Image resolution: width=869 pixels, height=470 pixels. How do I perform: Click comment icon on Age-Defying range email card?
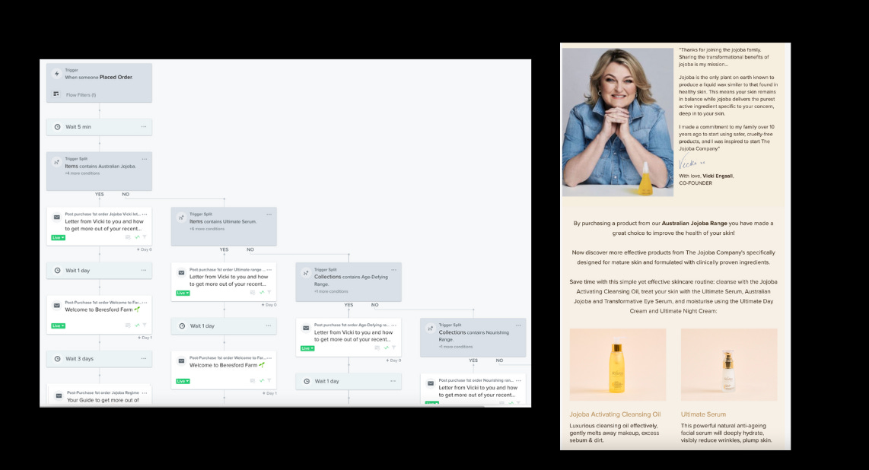pyautogui.click(x=377, y=348)
